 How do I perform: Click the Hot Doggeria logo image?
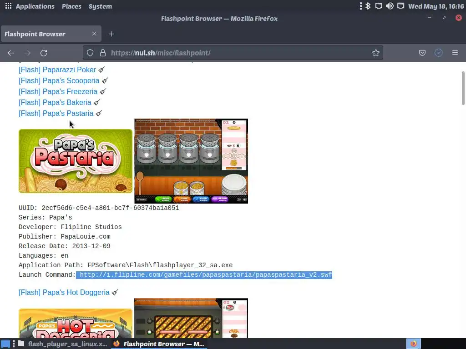tap(76, 324)
